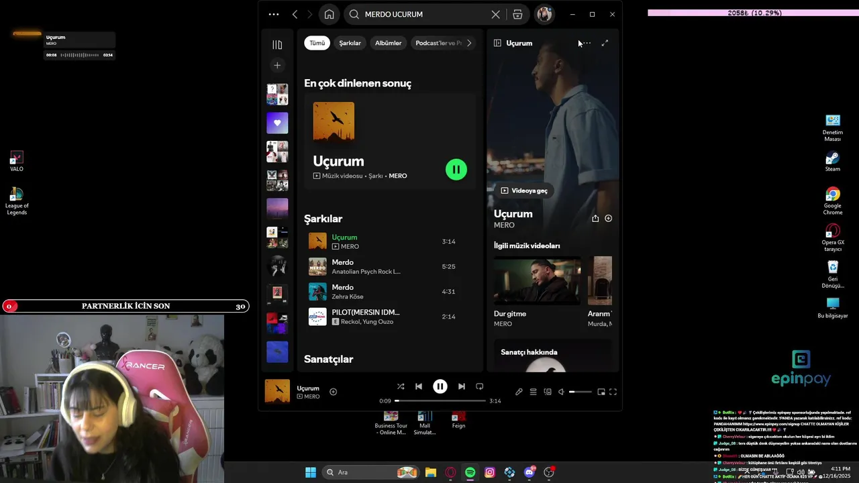This screenshot has height=483, width=859.
Task: Skip to next track
Action: tap(461, 386)
